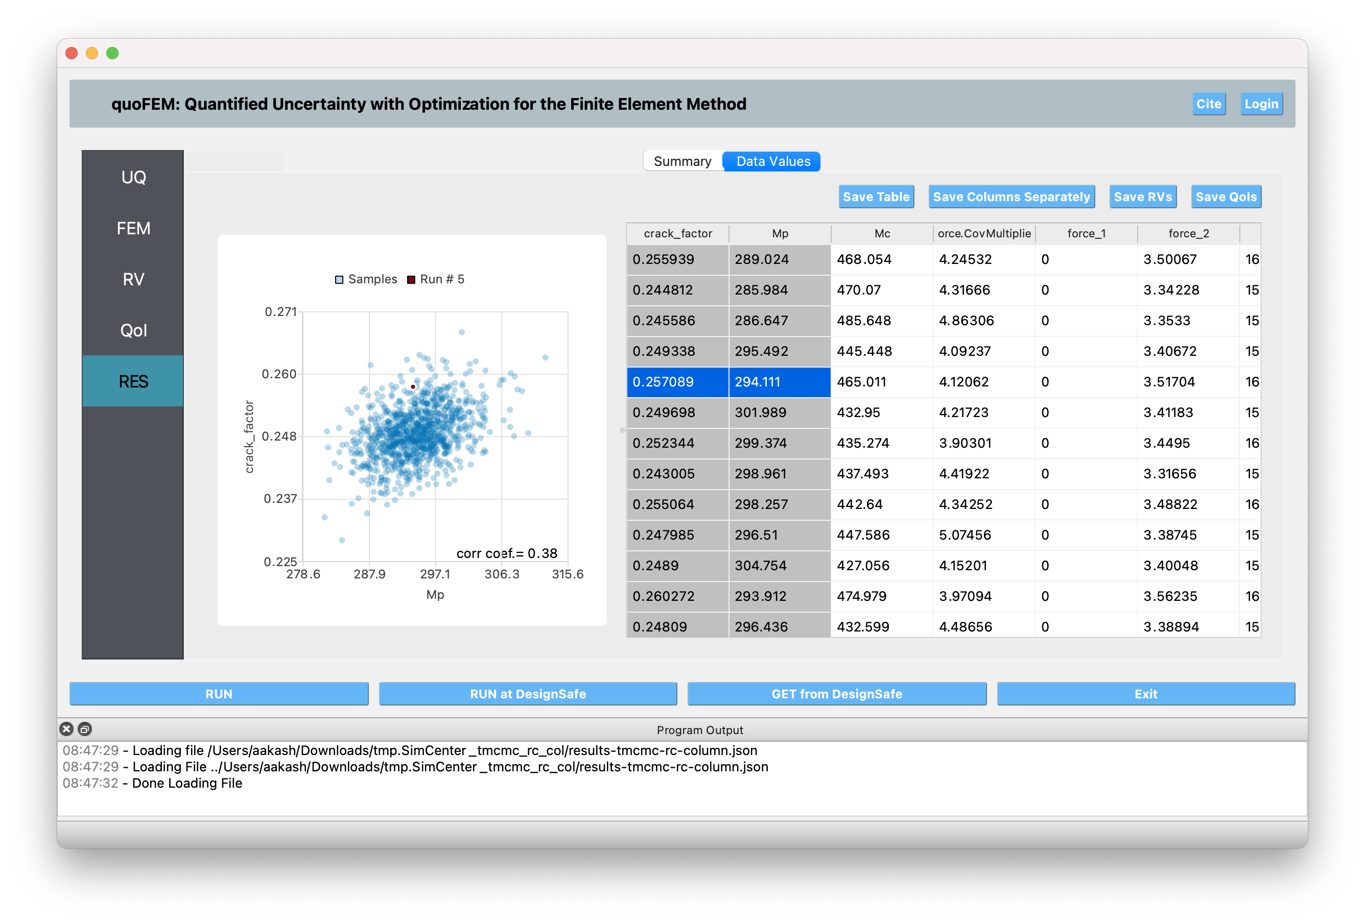
Task: Click highlighted cell 294.111
Action: click(x=780, y=382)
